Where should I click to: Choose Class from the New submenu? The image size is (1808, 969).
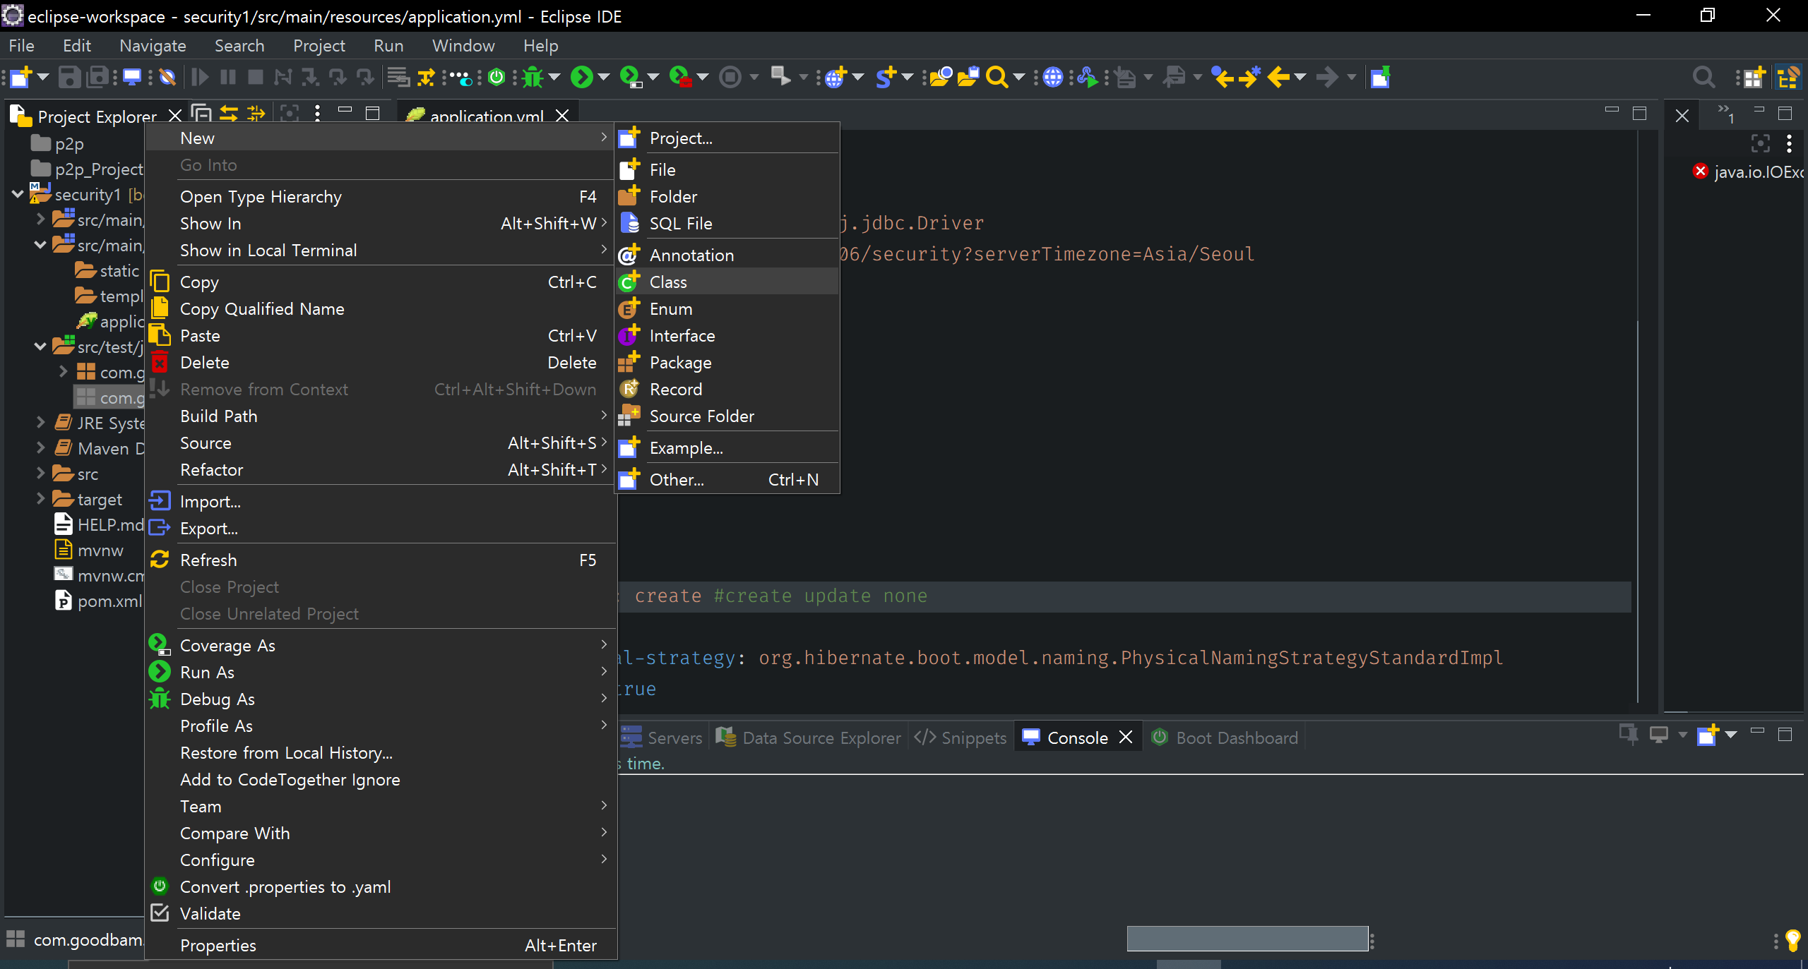[x=667, y=282]
